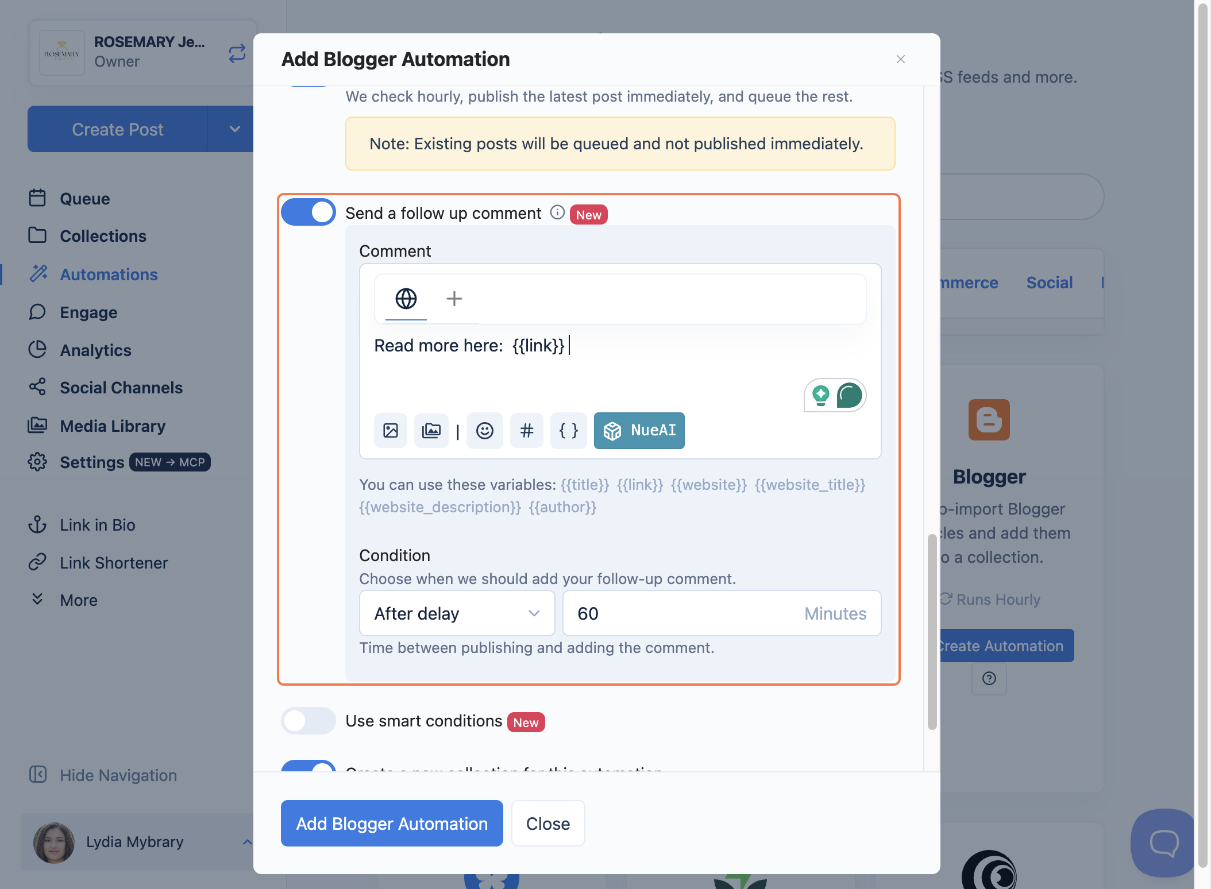The height and width of the screenshot is (889, 1211).
Task: Click the NueAI button
Action: pos(639,430)
